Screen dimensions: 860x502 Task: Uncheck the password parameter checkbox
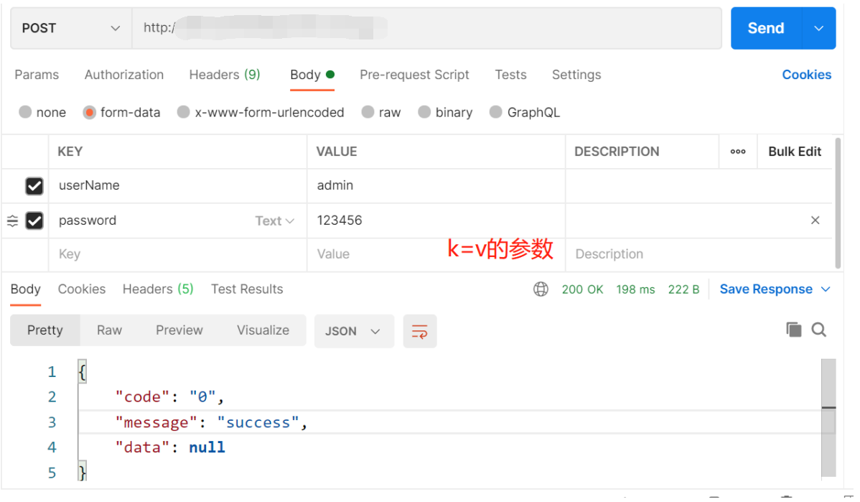[34, 220]
